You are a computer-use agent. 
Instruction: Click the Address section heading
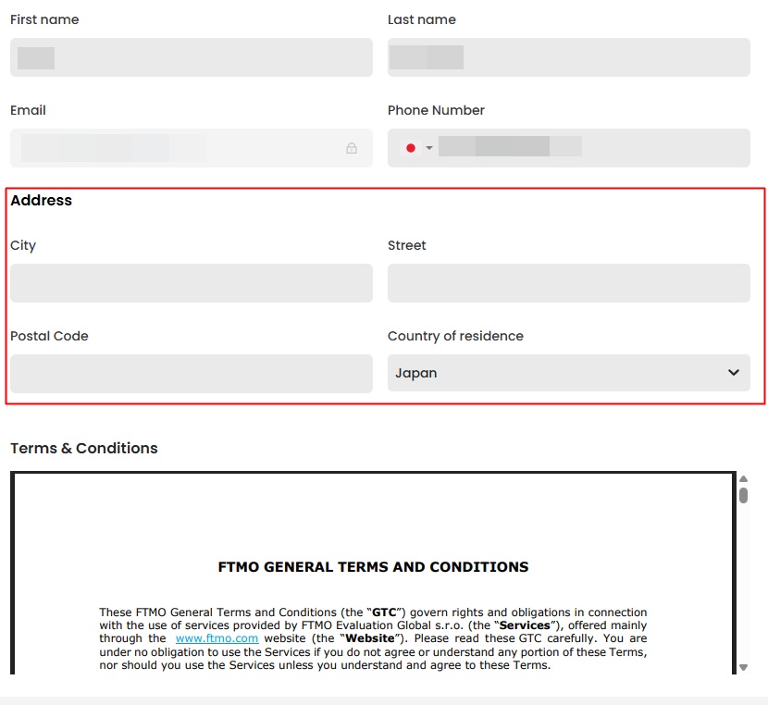(x=42, y=201)
